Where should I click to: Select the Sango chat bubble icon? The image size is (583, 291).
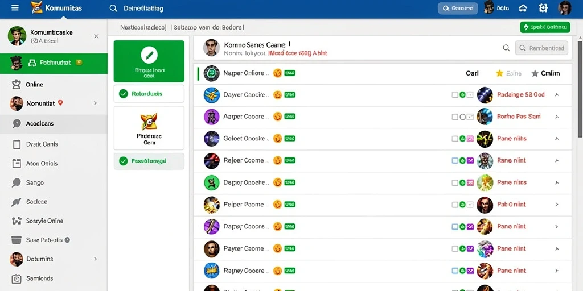(17, 182)
